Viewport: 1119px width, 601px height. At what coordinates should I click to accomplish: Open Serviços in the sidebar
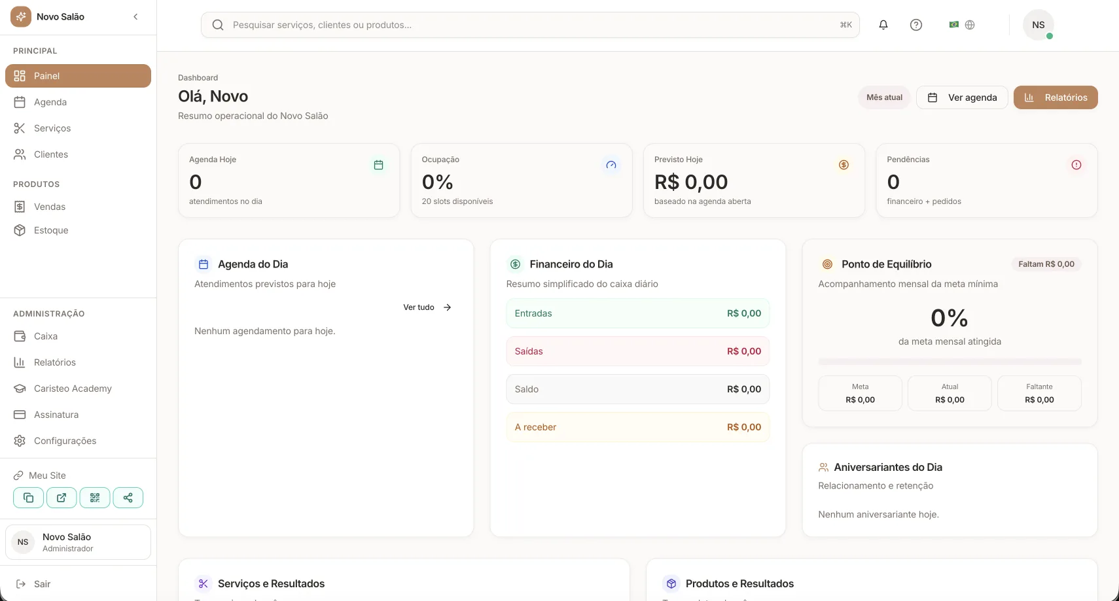pyautogui.click(x=78, y=128)
